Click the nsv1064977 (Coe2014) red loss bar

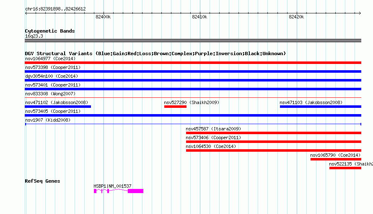coord(193,63)
